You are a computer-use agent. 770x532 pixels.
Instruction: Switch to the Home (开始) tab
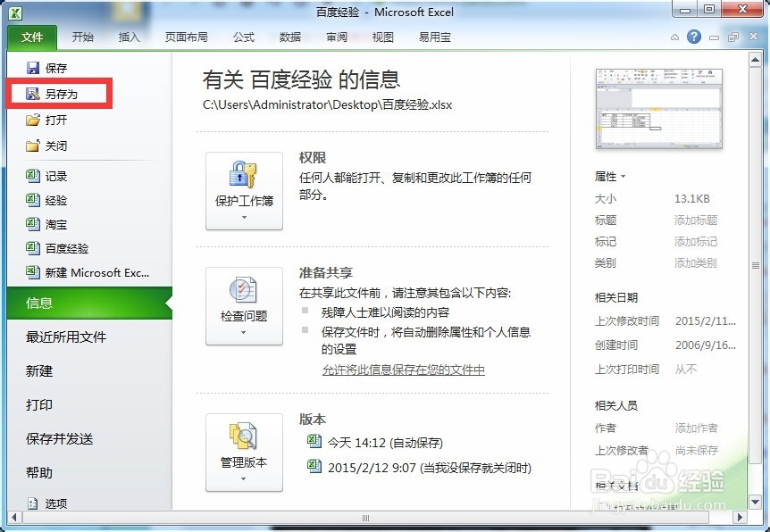(x=82, y=37)
